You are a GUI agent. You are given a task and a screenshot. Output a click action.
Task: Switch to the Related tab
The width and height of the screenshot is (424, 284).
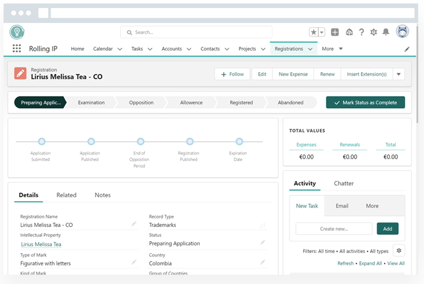(67, 195)
